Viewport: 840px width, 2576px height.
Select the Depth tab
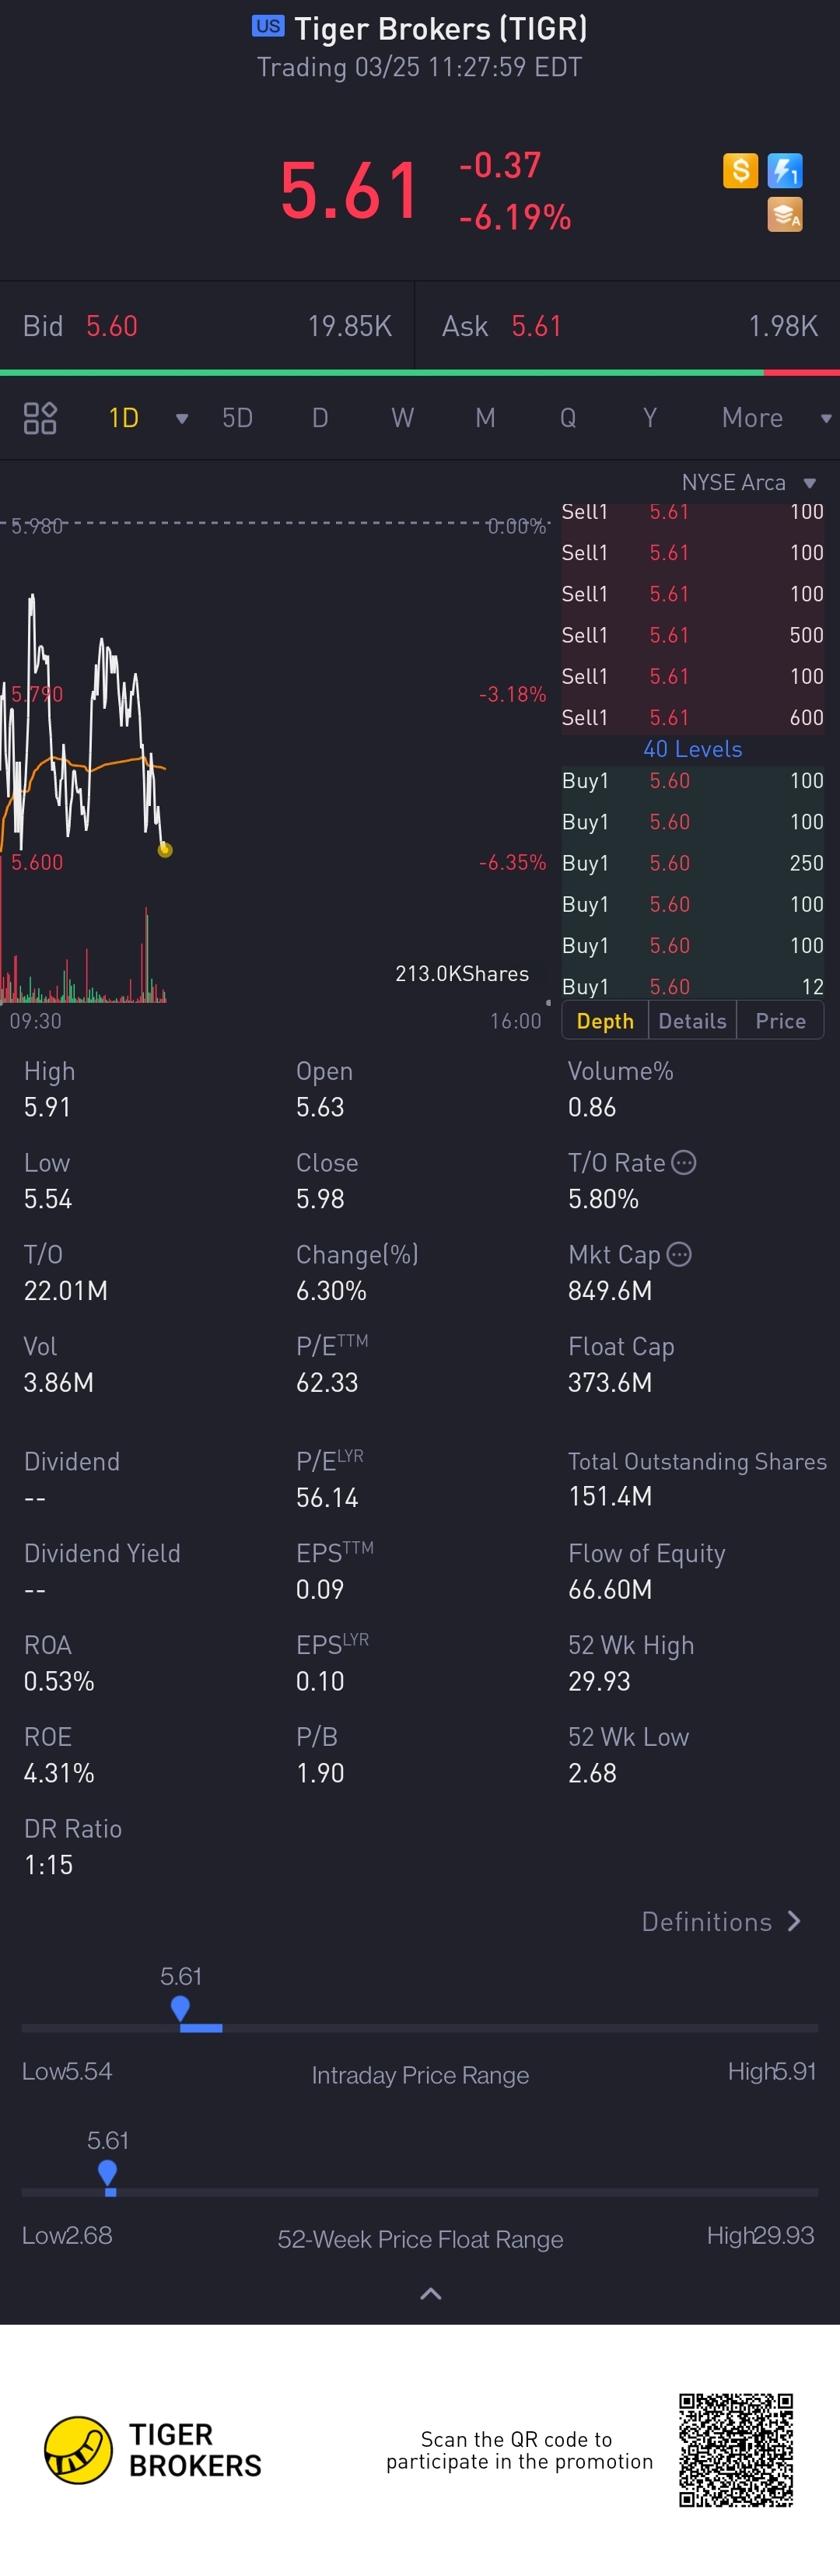(605, 1021)
